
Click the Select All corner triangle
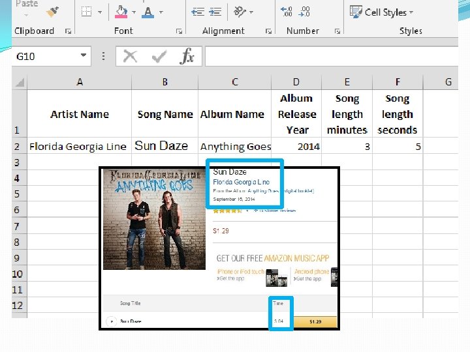pos(20,81)
